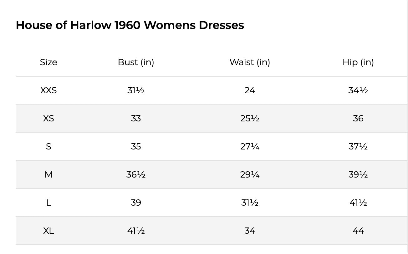408x254 pixels.
Task: Click the M waist value 29¼
Action: point(250,175)
